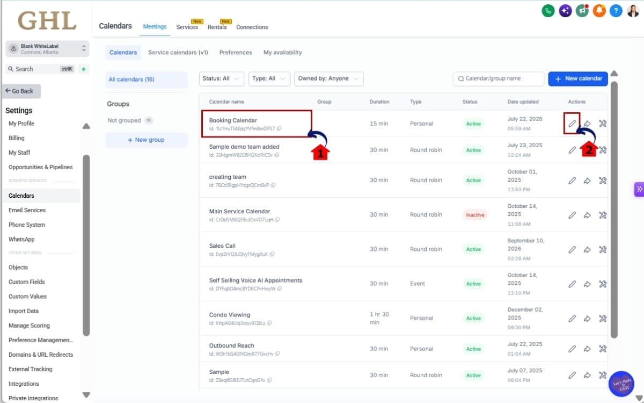The height and width of the screenshot is (403, 644).
Task: Open the tools icon in the Outbound Reach row
Action: click(602, 349)
